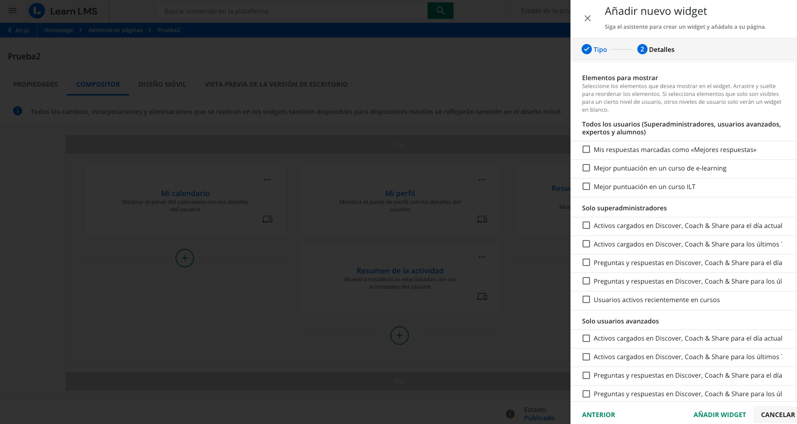Return to the Tipo wizard step

[594, 50]
